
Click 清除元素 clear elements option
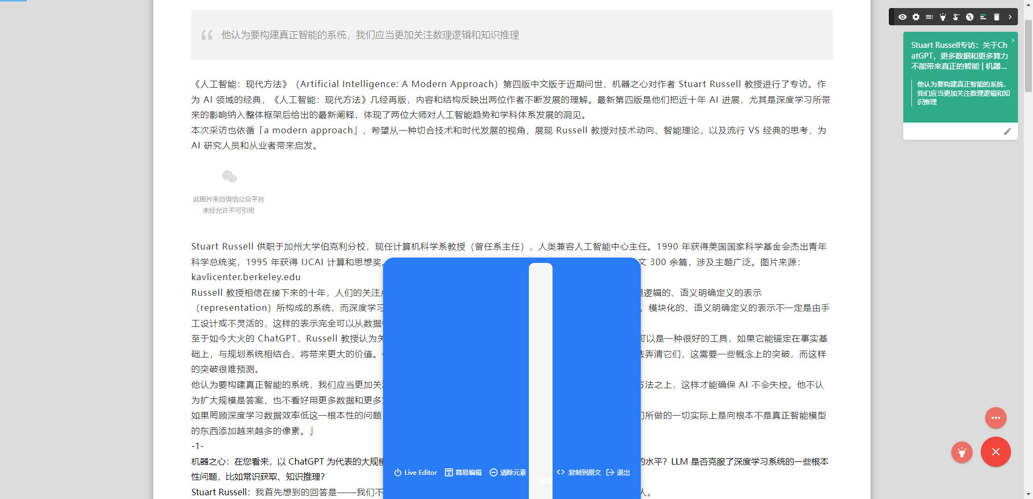(x=508, y=473)
